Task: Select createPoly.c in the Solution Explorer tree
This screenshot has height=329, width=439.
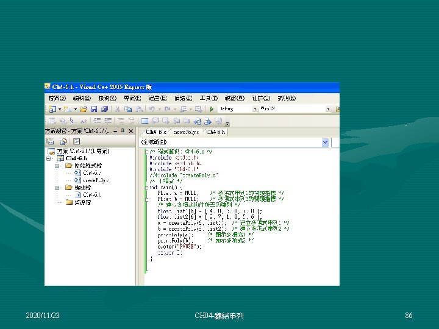Action: tap(96, 180)
